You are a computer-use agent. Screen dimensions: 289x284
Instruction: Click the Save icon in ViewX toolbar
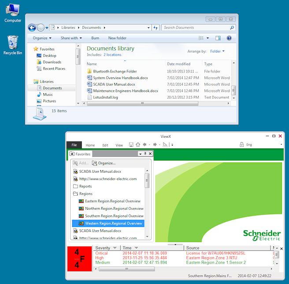click(131, 144)
